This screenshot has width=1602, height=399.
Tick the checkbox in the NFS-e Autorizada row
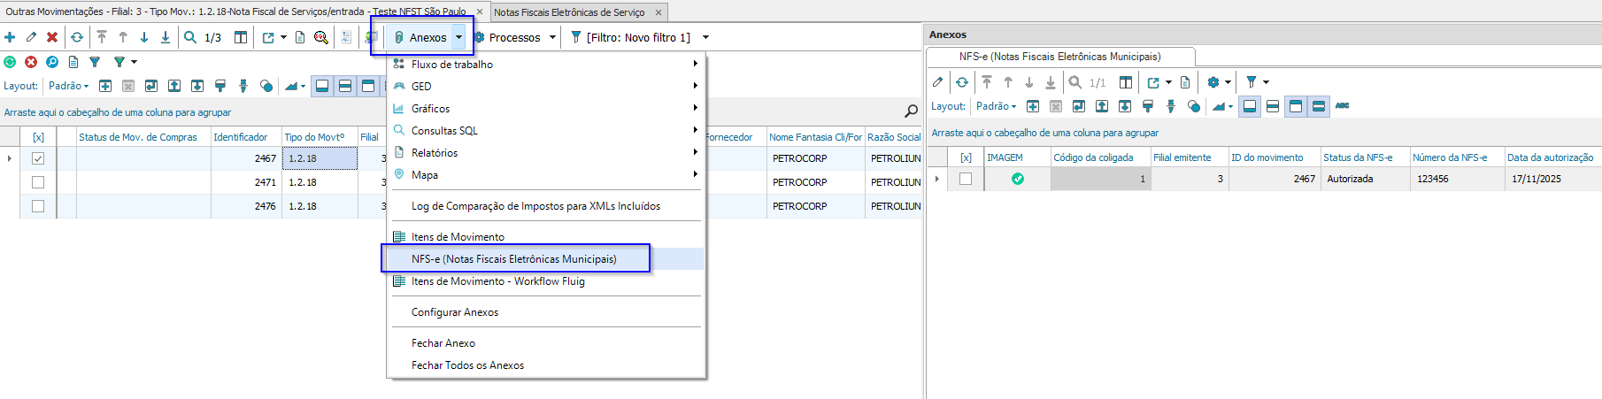[x=966, y=179]
